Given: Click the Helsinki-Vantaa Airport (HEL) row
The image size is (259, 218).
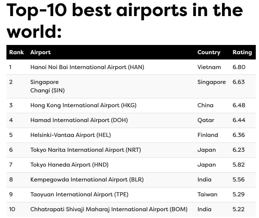Looking at the screenshot, I should click(71, 135).
